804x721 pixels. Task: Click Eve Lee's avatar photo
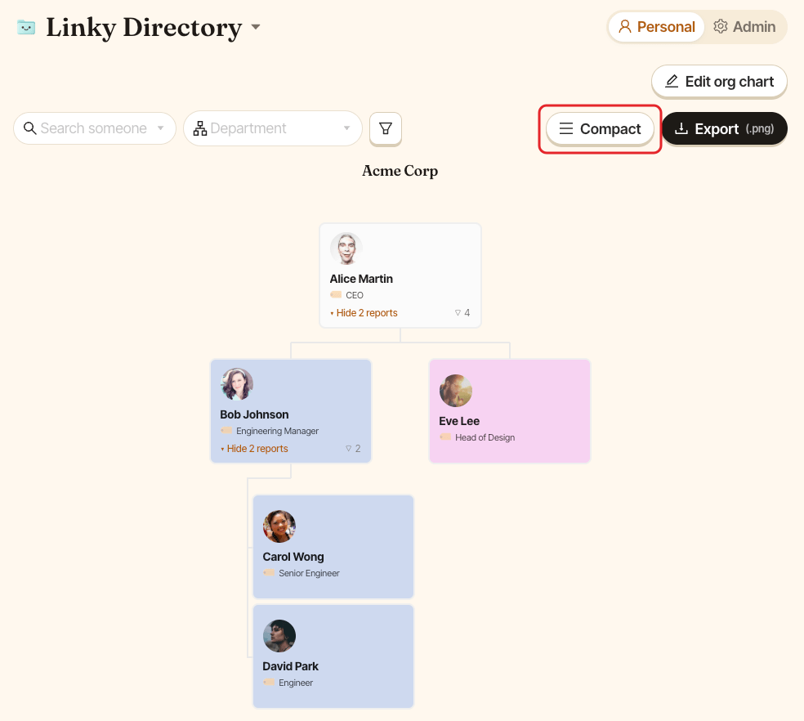coord(455,391)
